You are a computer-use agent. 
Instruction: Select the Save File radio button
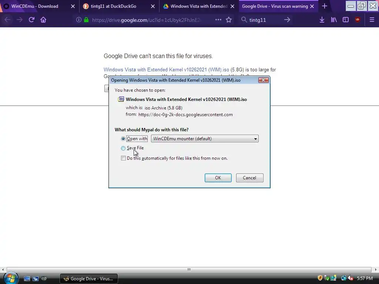(x=123, y=148)
